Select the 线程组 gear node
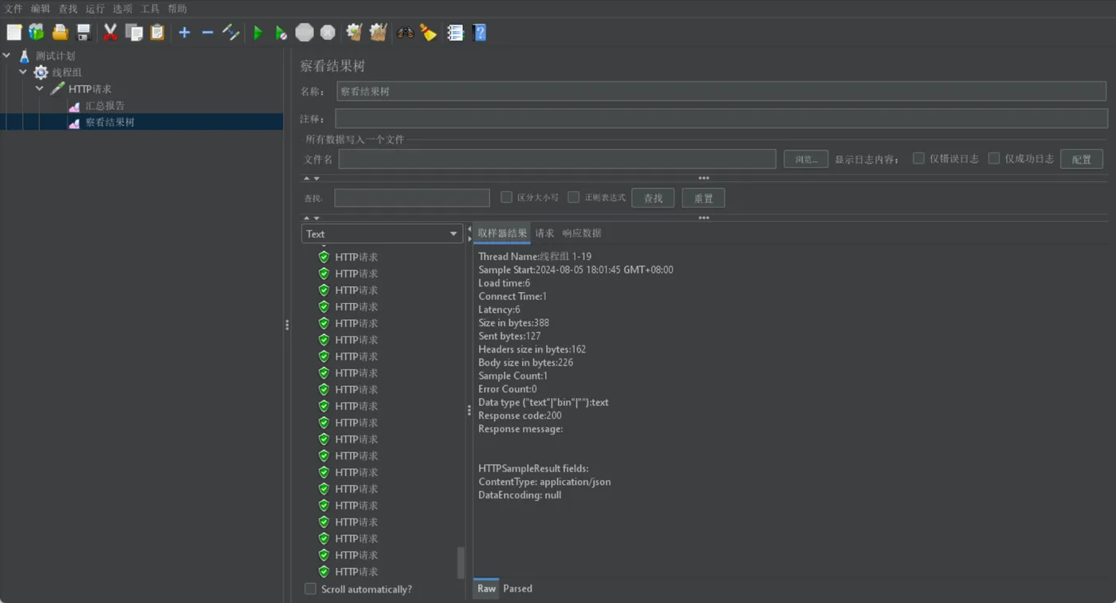Viewport: 1116px width, 603px height. point(67,73)
